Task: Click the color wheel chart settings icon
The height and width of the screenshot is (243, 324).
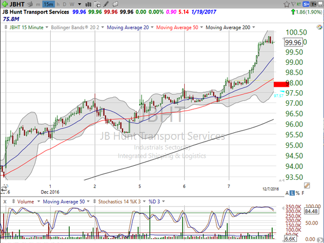Action: [x=319, y=27]
